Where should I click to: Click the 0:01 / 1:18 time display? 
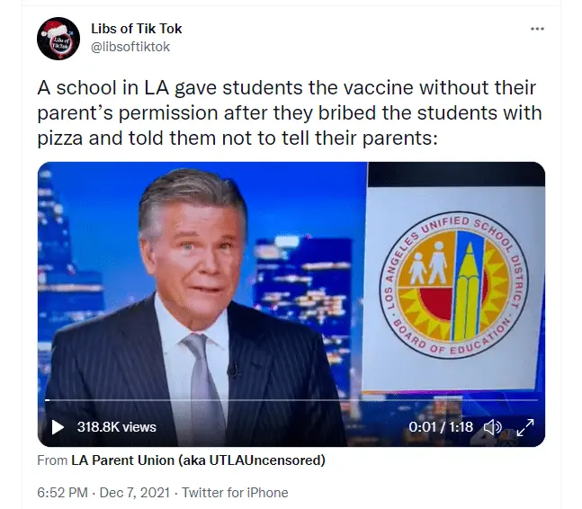tap(441, 426)
